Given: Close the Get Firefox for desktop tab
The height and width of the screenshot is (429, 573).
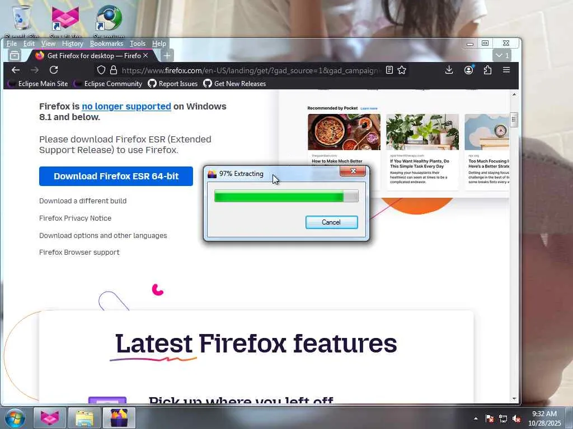Looking at the screenshot, I should pos(145,55).
